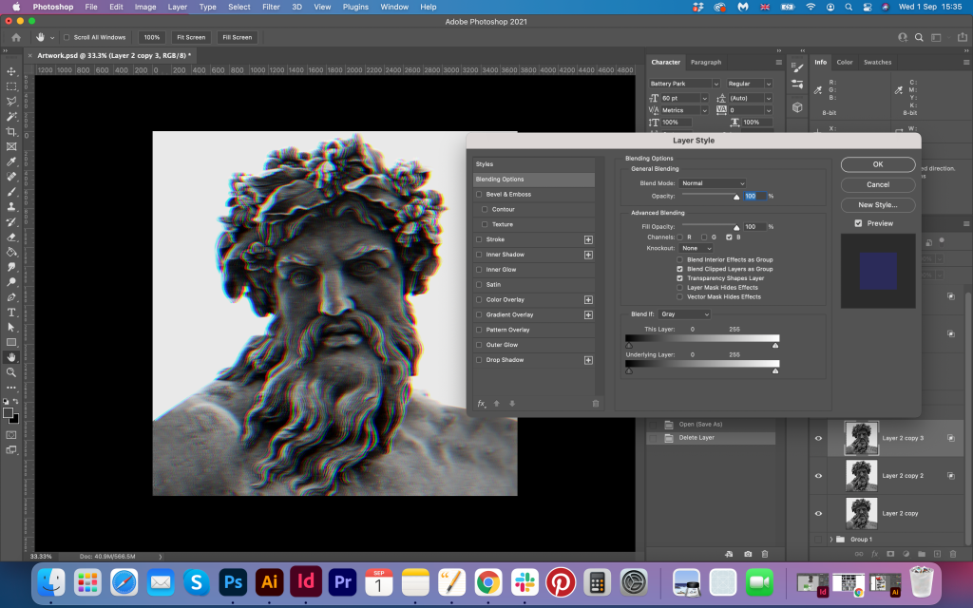Click the OK button in Layer Style
The height and width of the screenshot is (608, 973).
878,164
